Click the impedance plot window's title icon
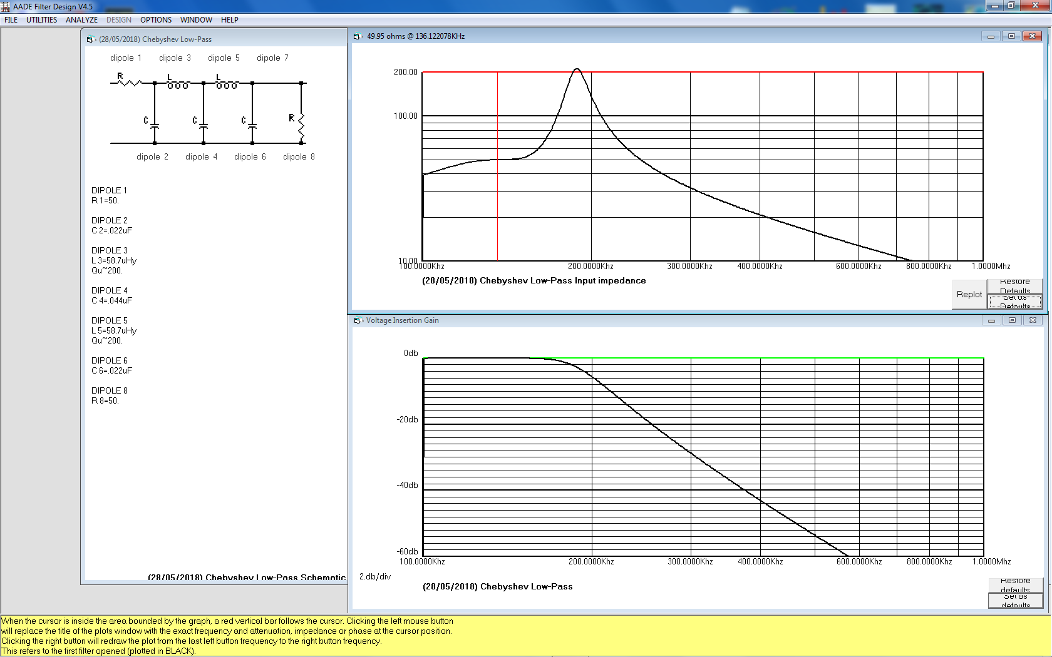This screenshot has height=657, width=1052. click(x=357, y=36)
